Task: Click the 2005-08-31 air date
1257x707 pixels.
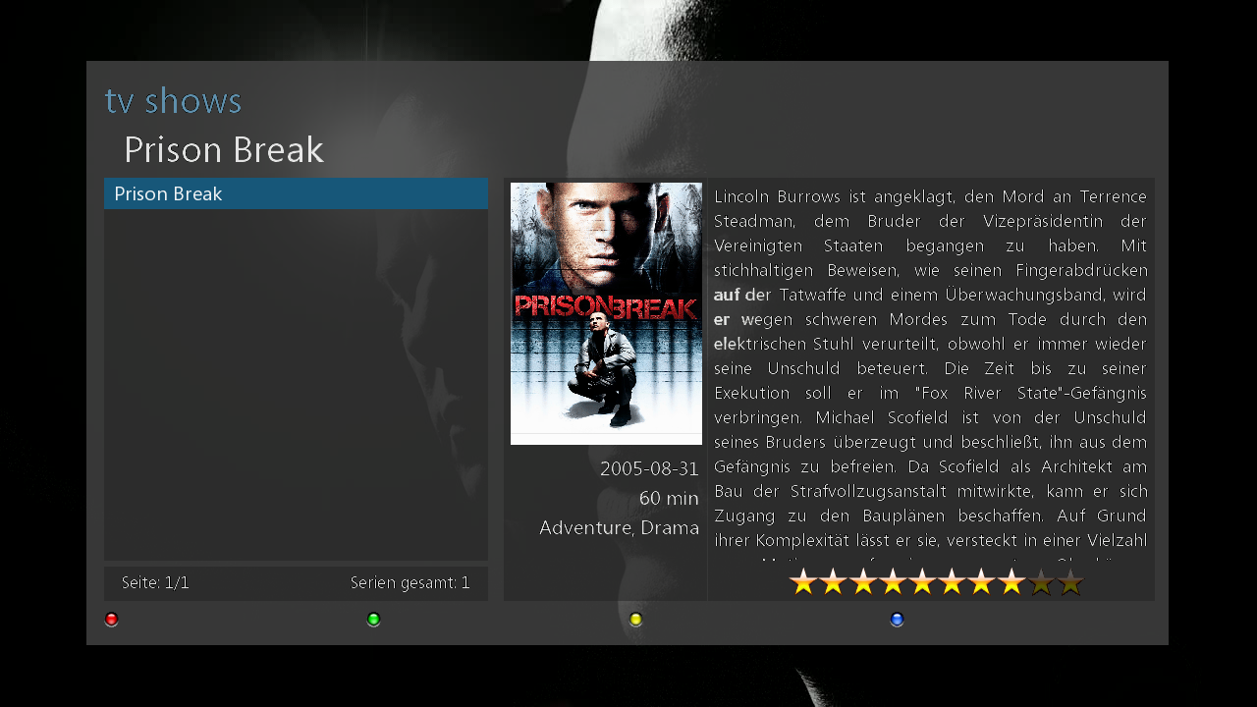Action: click(x=649, y=469)
